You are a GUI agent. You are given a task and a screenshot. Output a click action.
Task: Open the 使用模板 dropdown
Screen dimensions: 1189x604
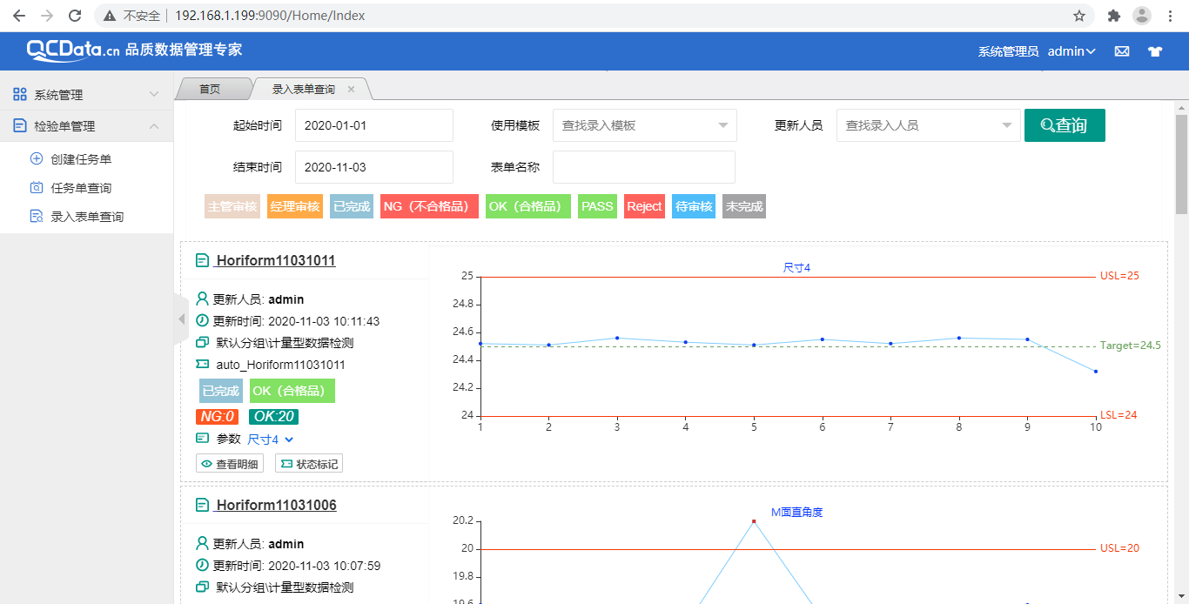pos(644,124)
